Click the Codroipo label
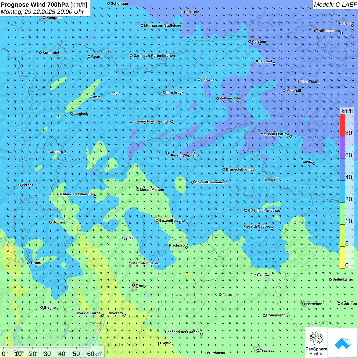This screenshot has width=358, height=358. [349, 304]
